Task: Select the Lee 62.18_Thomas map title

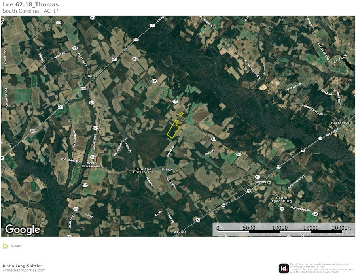Action: click(30, 5)
